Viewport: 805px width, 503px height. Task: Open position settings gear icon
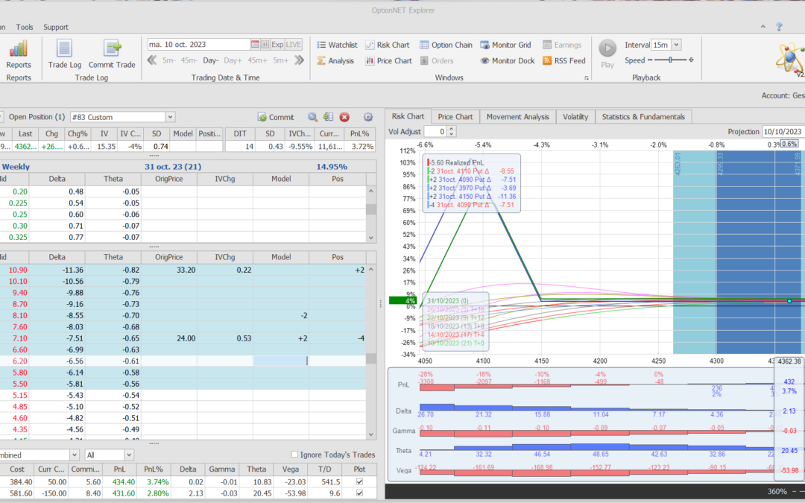(367, 117)
